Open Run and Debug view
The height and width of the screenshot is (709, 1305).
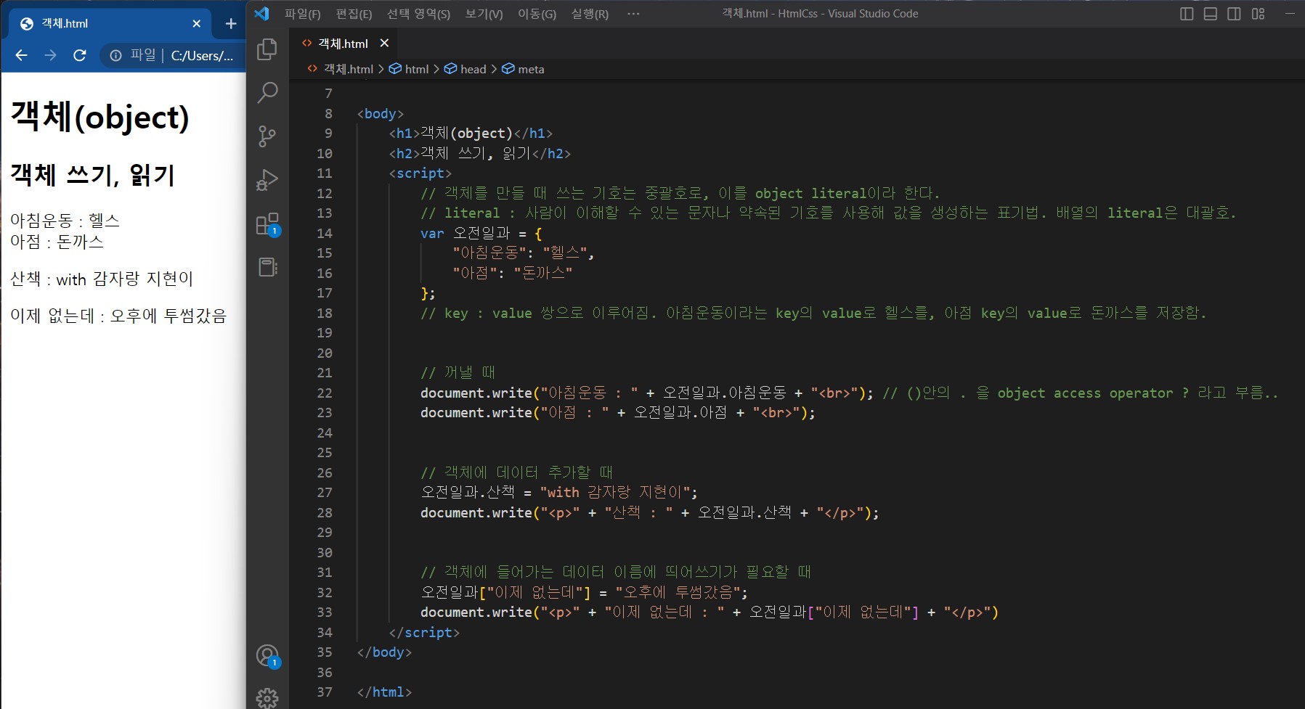267,179
